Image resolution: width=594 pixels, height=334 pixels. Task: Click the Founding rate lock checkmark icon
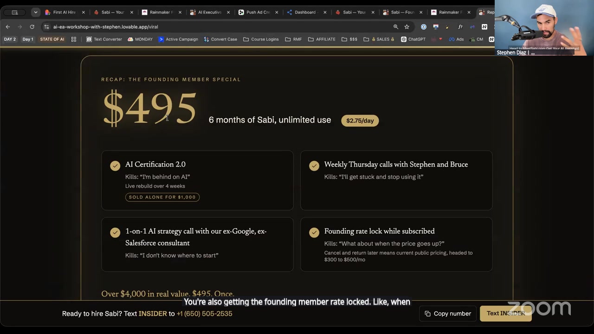[314, 233]
